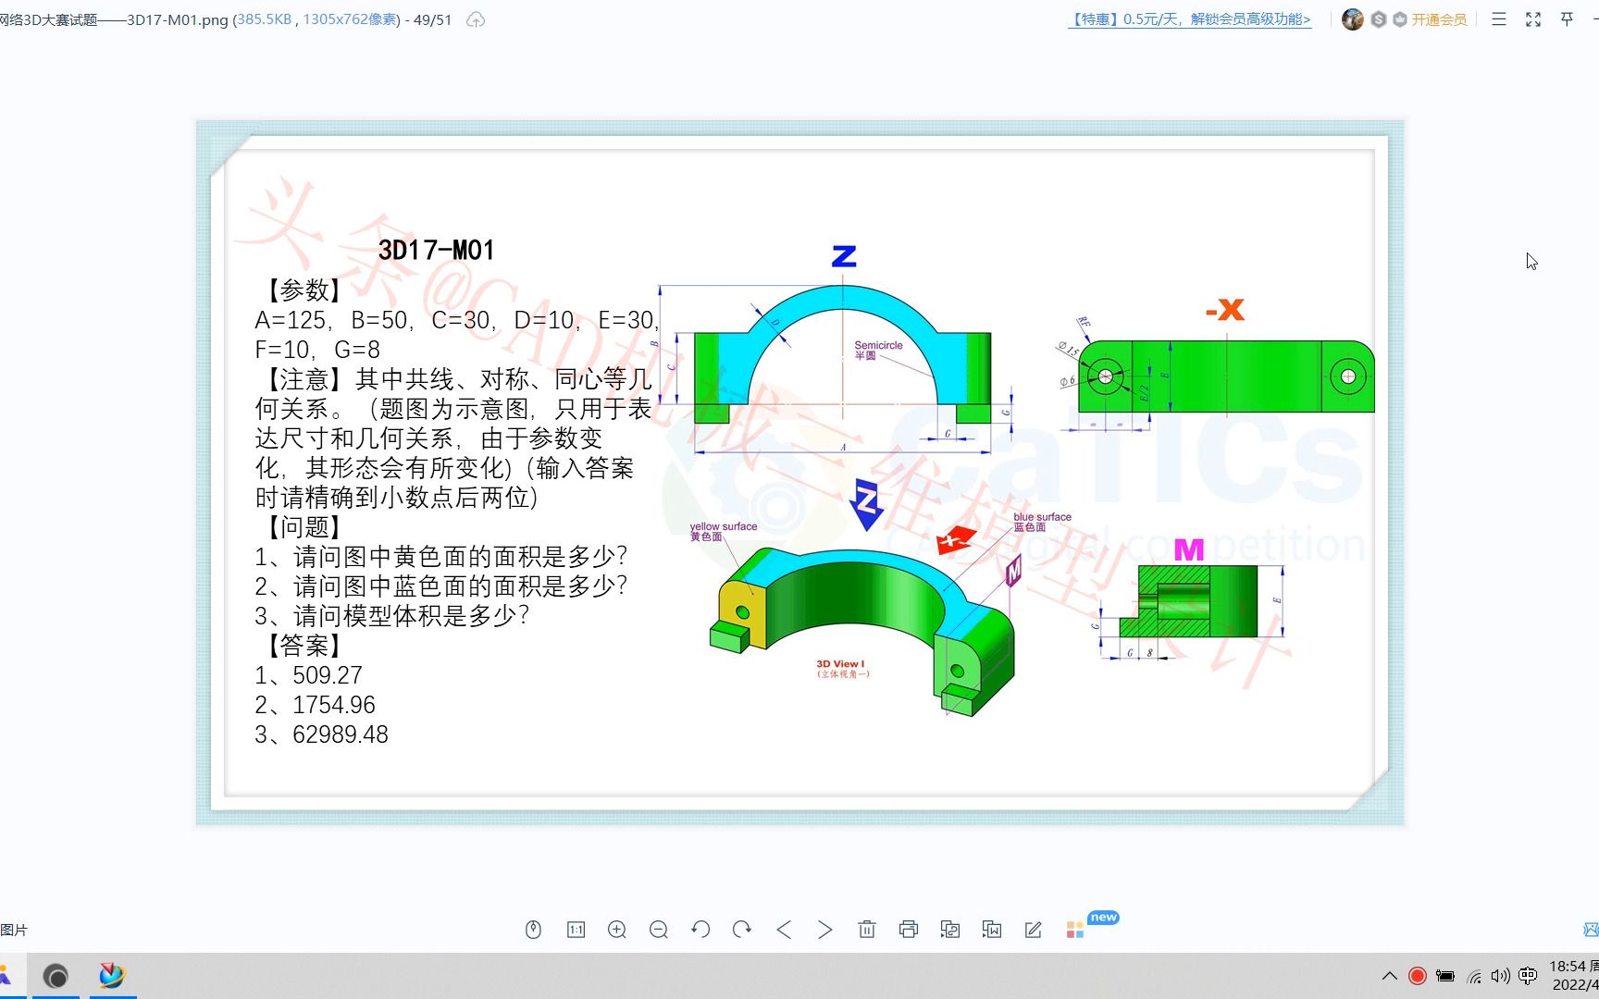Click the 图片 label at bottom left
Image resolution: width=1599 pixels, height=999 pixels.
coord(14,930)
